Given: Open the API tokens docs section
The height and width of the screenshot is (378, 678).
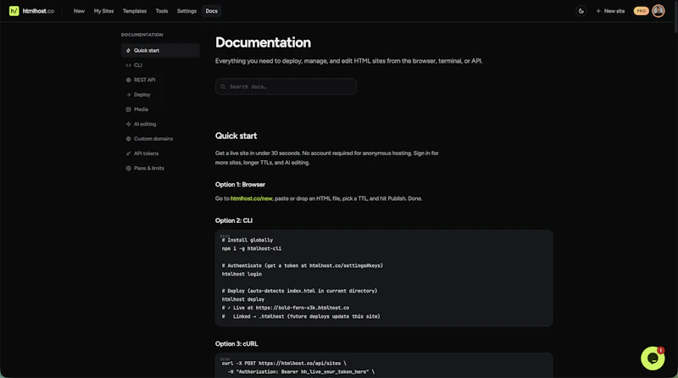Looking at the screenshot, I should 160,153.
